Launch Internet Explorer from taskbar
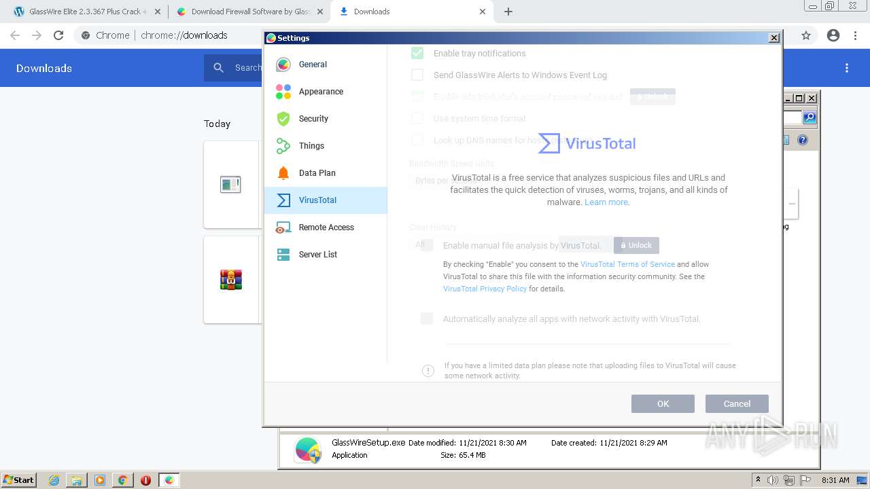The image size is (870, 489). [x=54, y=480]
